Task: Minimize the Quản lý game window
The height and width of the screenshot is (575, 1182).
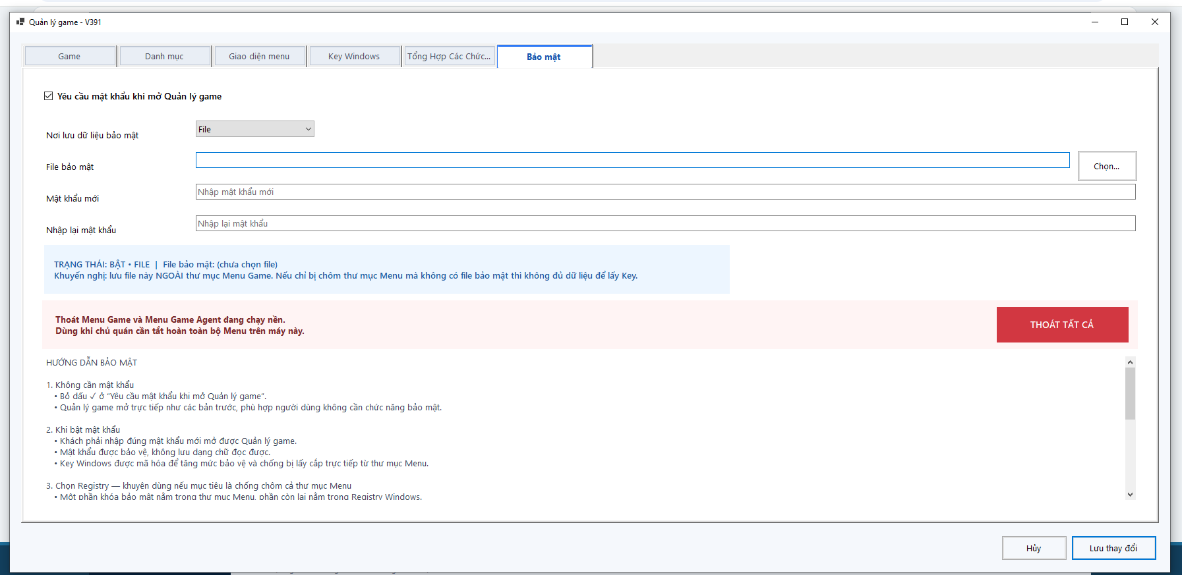Action: 1095,22
